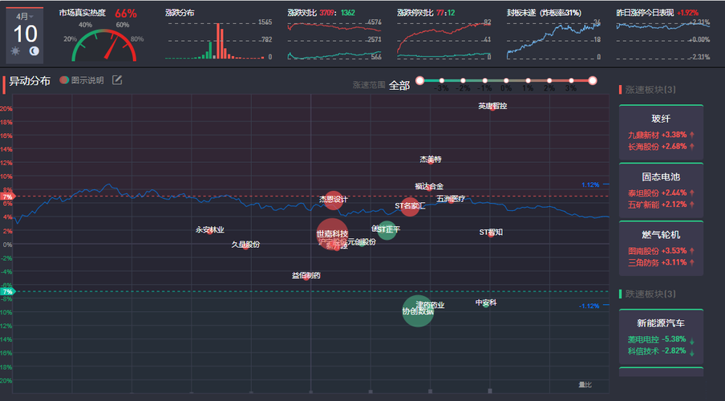The width and height of the screenshot is (725, 401).
Task: Open the 新能源汽车 sector card
Action: (x=661, y=337)
